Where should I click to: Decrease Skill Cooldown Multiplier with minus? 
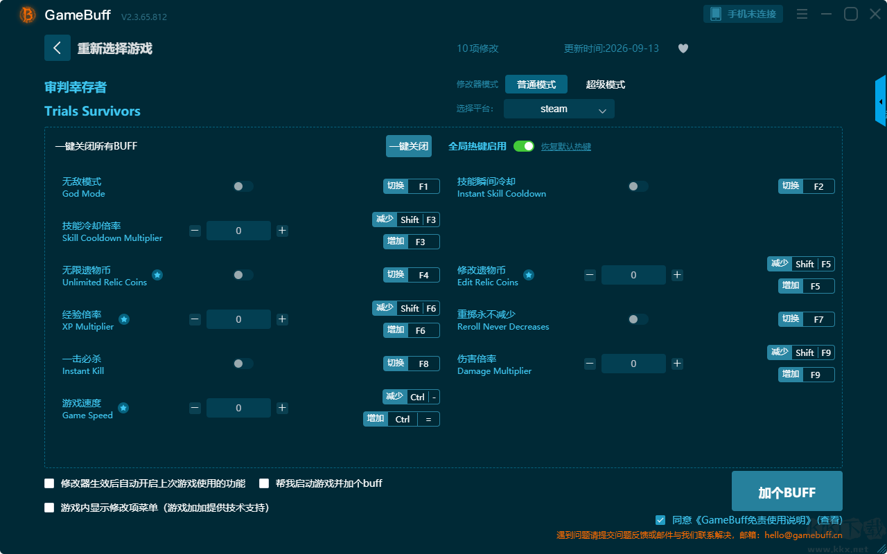pyautogui.click(x=195, y=231)
